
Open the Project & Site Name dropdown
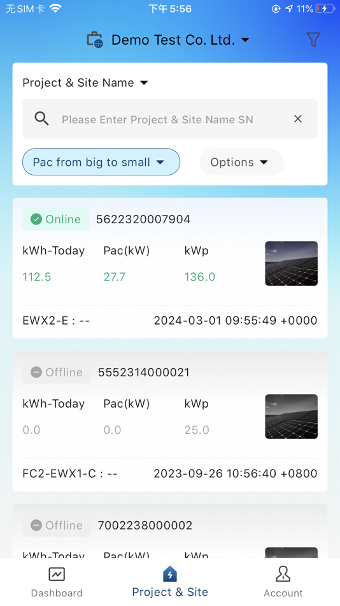coord(85,83)
